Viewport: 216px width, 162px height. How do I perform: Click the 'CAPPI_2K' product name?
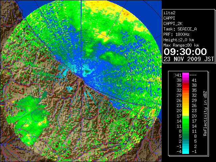point(173,24)
